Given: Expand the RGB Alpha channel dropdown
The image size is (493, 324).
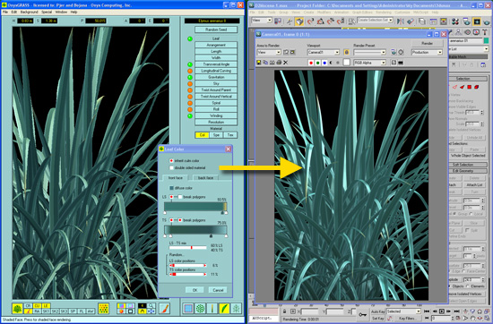Looking at the screenshot, I should pos(369,63).
